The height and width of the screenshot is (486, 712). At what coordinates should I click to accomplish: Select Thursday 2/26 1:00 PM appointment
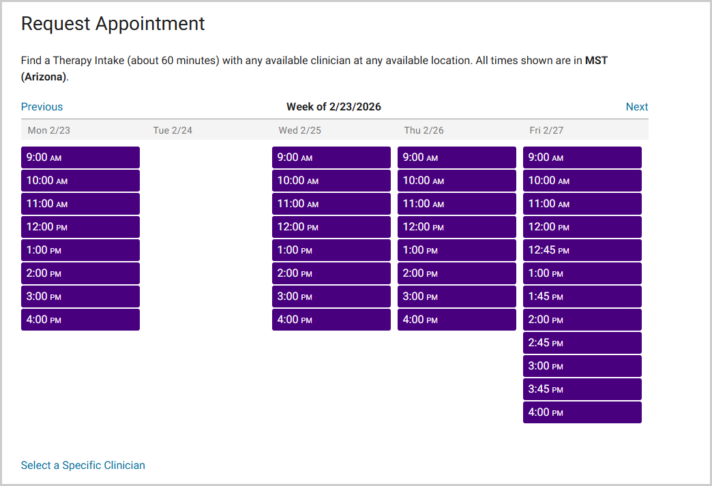(457, 250)
